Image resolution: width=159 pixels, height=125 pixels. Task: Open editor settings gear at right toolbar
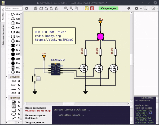tap(136, 8)
